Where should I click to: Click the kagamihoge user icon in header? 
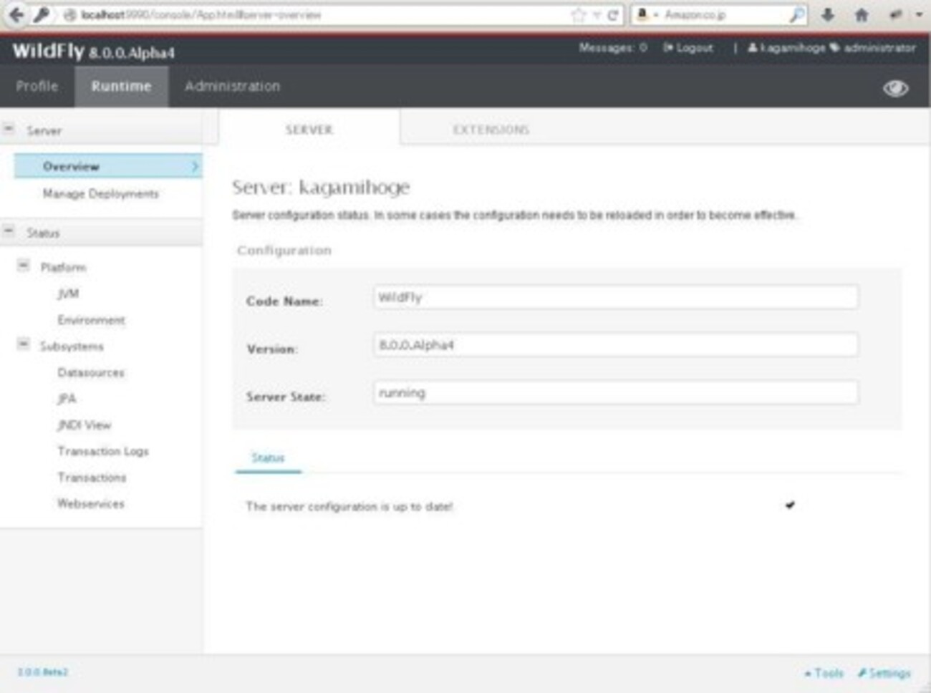point(753,48)
